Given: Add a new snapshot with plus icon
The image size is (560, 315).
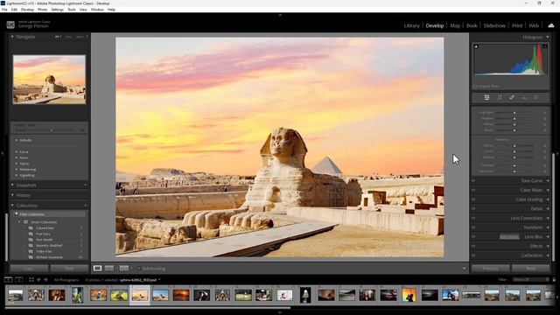Looking at the screenshot, I should pyautogui.click(x=86, y=185).
